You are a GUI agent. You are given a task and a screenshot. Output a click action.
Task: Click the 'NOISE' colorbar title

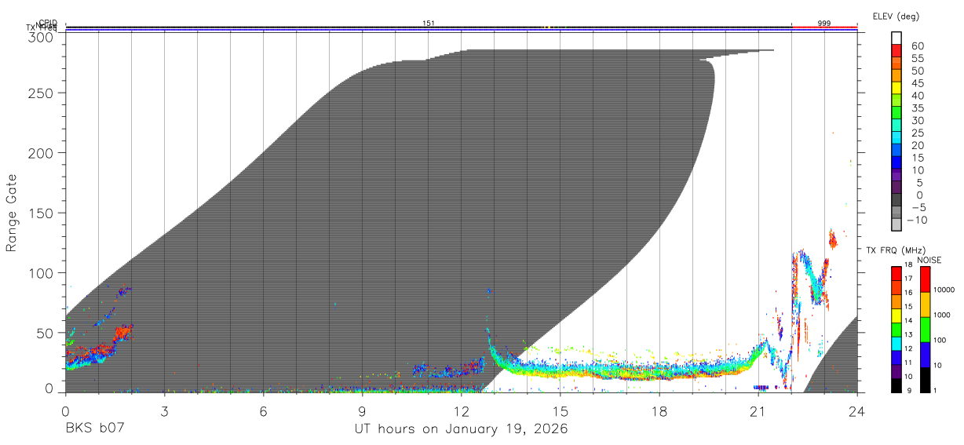[x=929, y=260]
